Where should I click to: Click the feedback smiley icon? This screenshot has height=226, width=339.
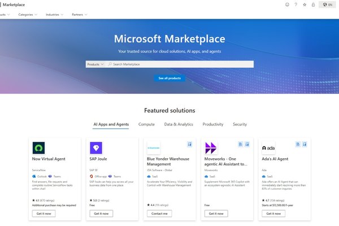click(287, 5)
